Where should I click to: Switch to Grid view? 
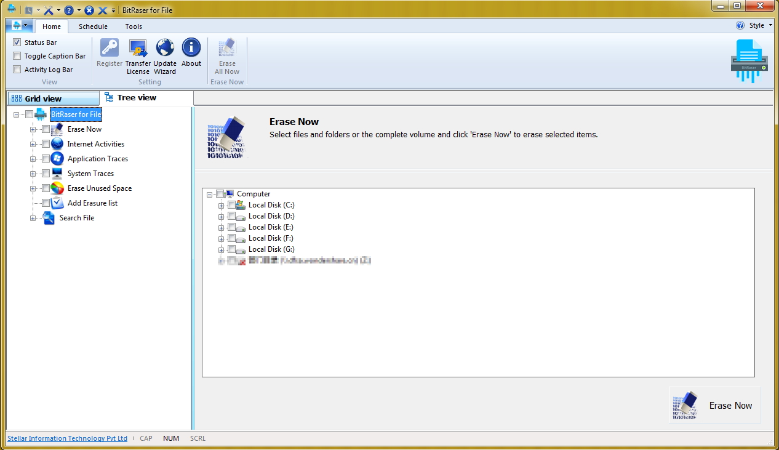coord(53,98)
